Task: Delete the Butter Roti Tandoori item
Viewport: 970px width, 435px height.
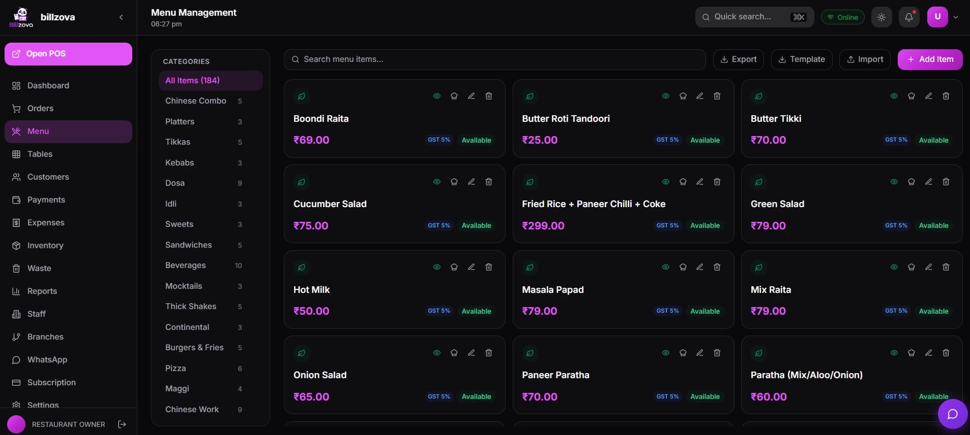Action: pyautogui.click(x=717, y=96)
